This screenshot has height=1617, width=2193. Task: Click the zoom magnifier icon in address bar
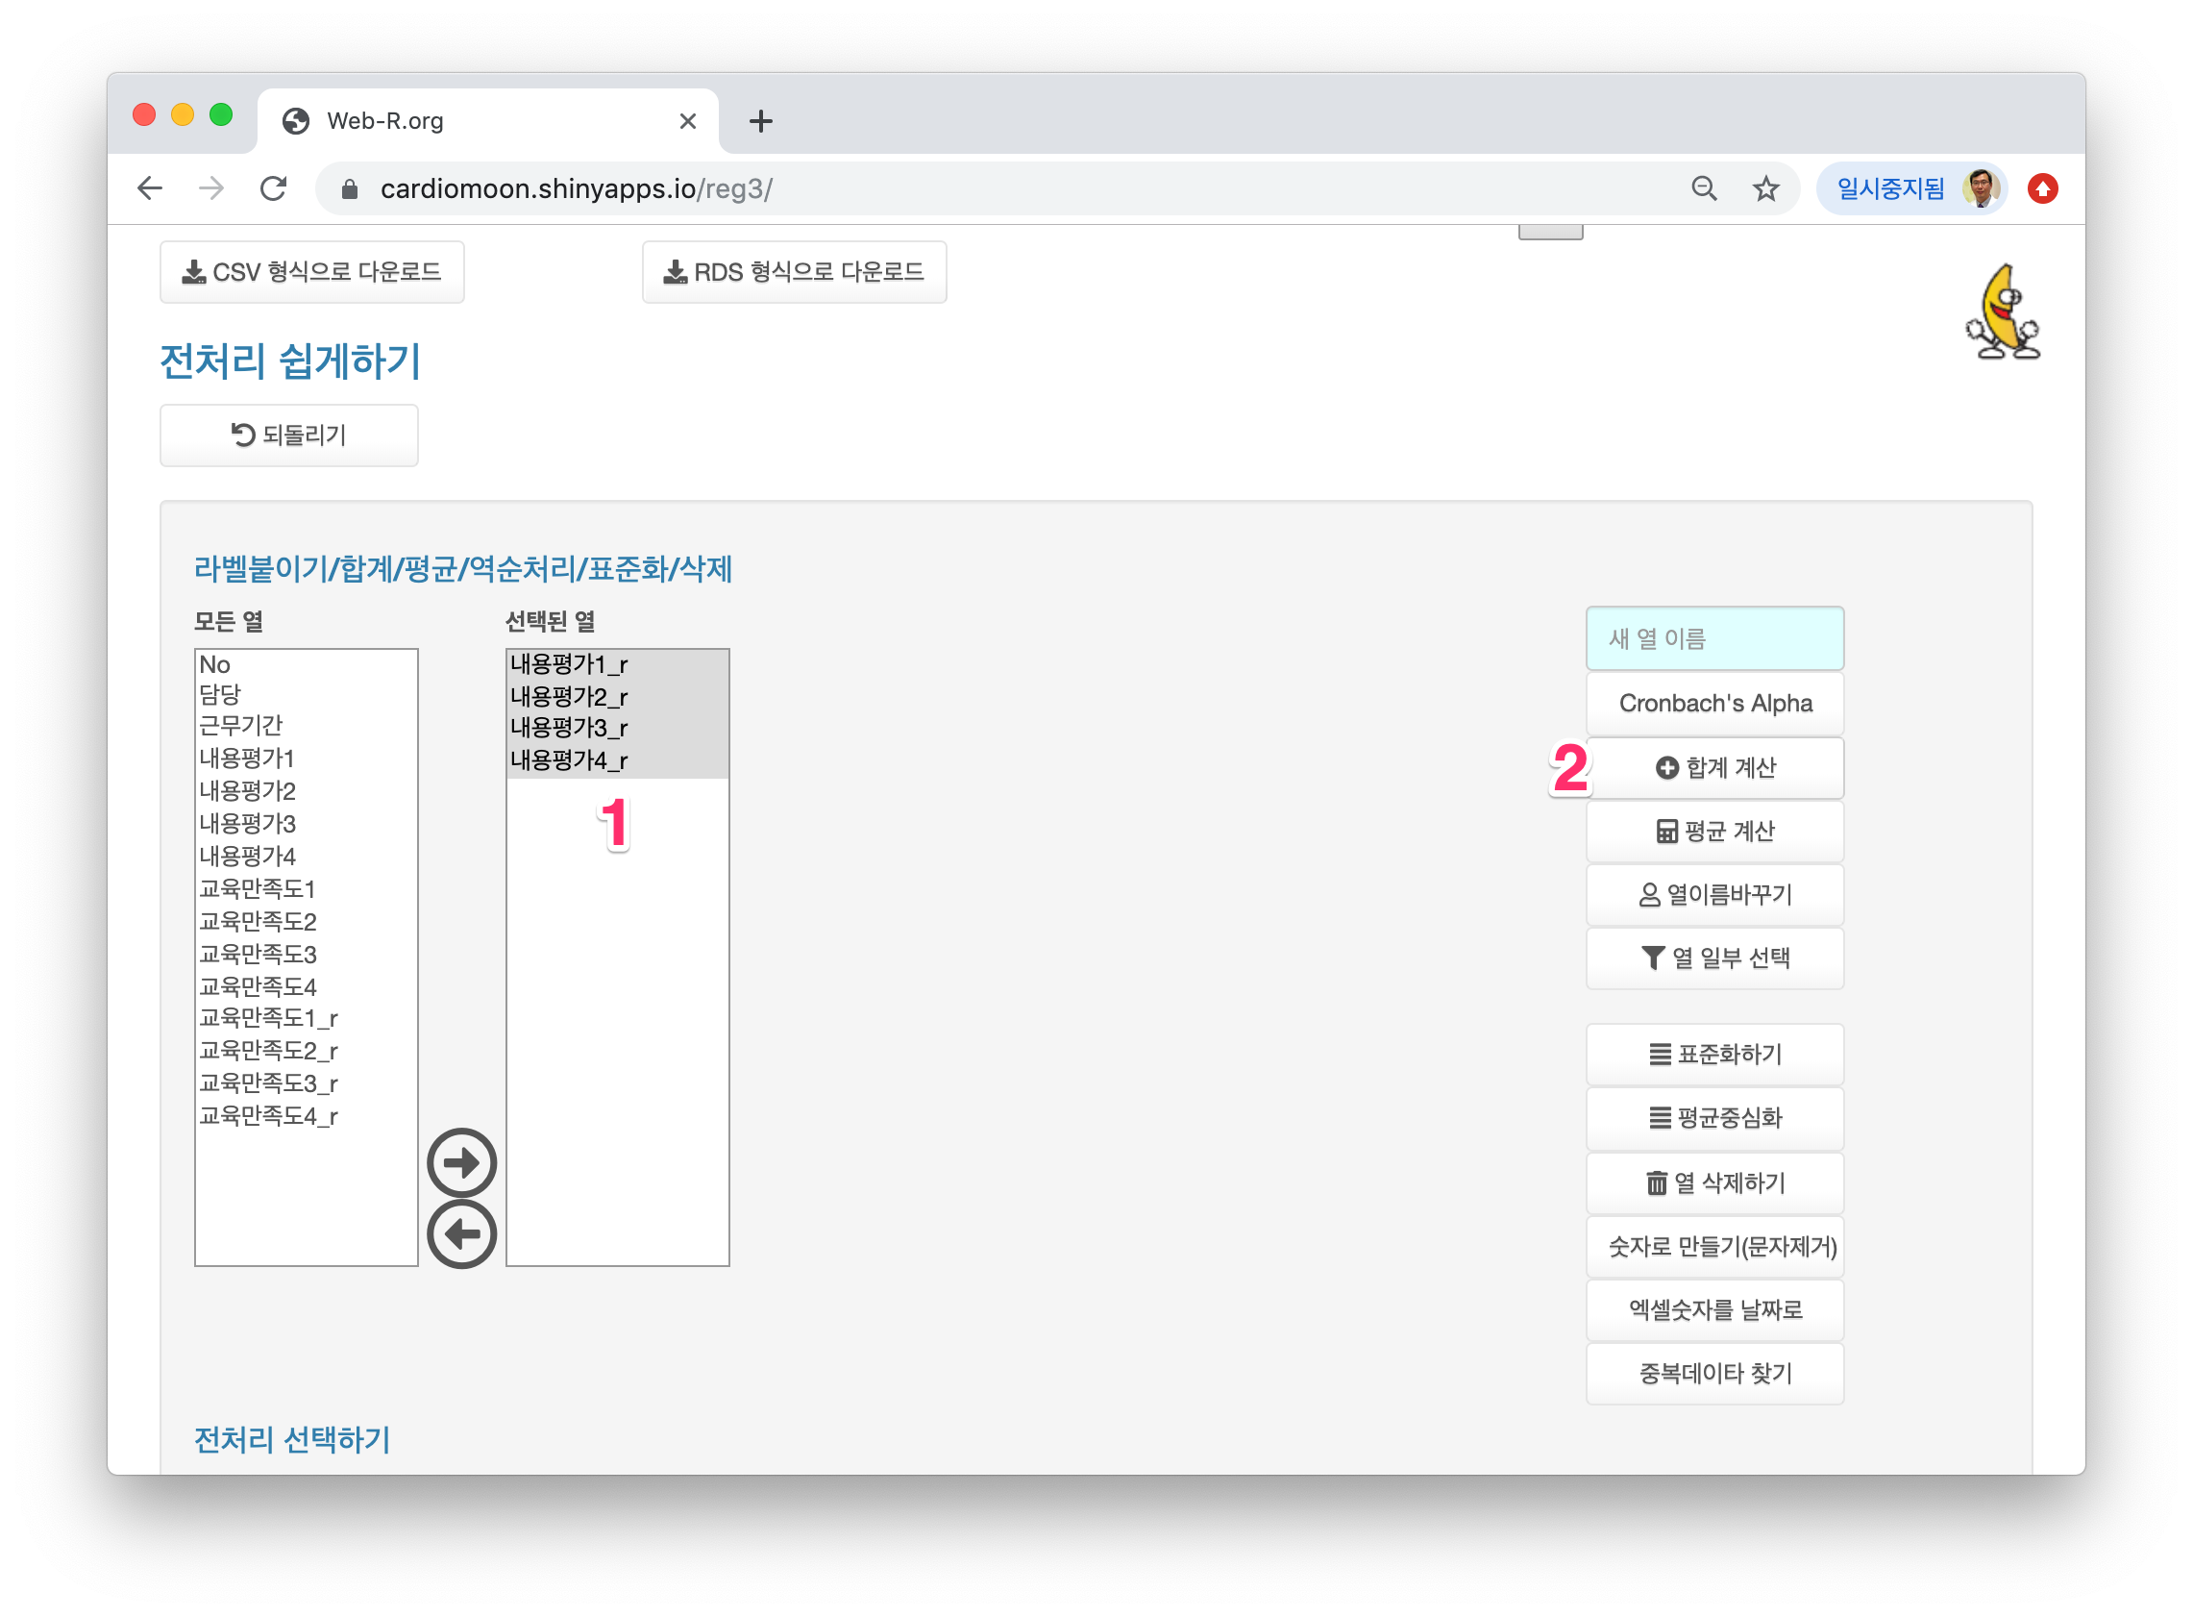(x=1704, y=187)
